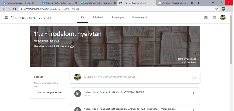Close the dkt leírás Google search tab
234x111 pixels.
(x=192, y=3)
